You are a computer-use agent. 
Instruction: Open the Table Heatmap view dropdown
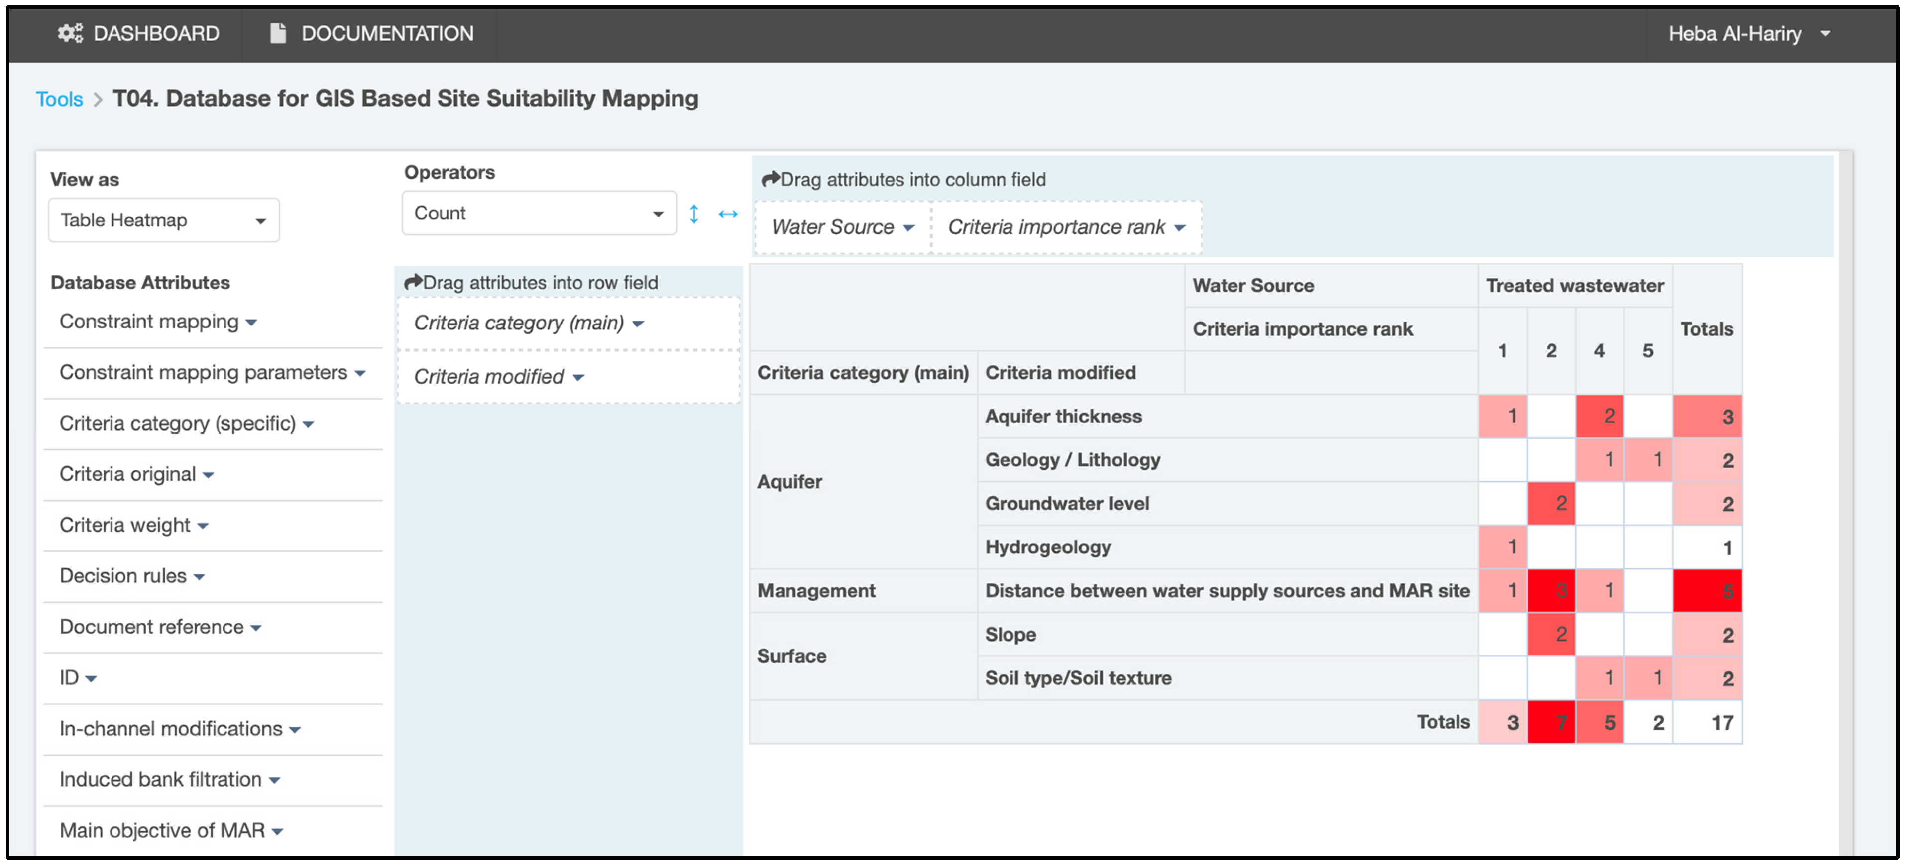coord(164,220)
